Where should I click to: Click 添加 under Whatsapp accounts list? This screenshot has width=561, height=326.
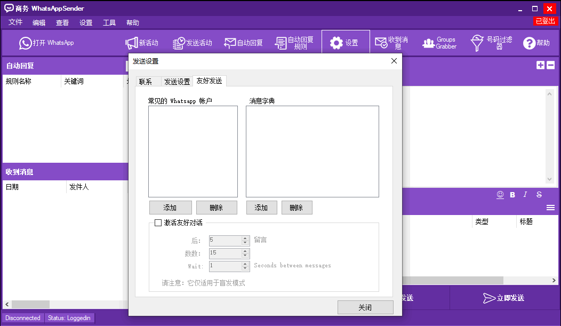click(x=170, y=208)
